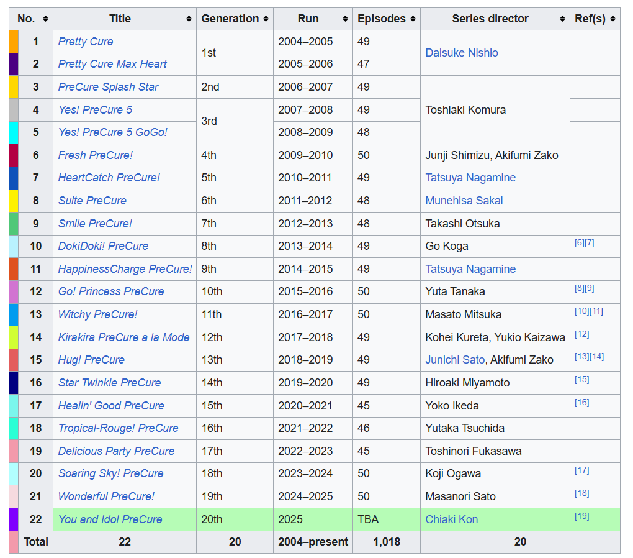
Task: Click the Junji Shimizu, Akifumi Zako cell
Action: tap(495, 155)
